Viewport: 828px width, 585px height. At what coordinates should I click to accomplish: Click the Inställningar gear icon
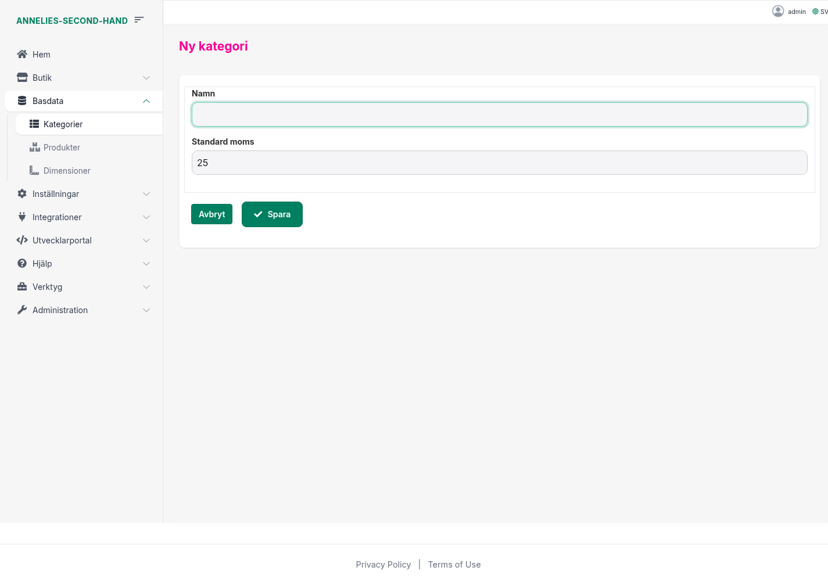click(22, 193)
